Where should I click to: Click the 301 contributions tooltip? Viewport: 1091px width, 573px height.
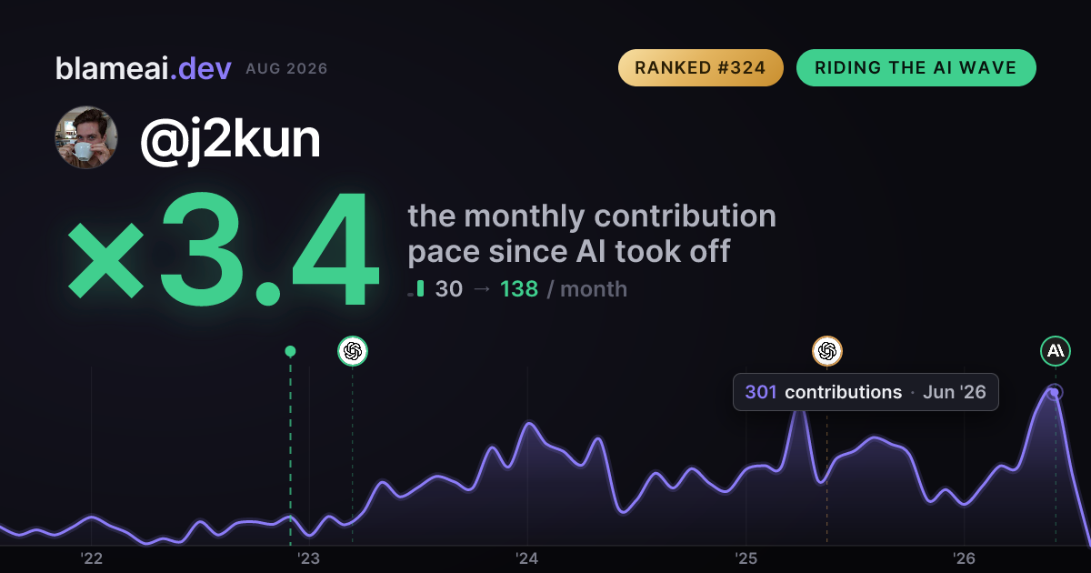[866, 392]
